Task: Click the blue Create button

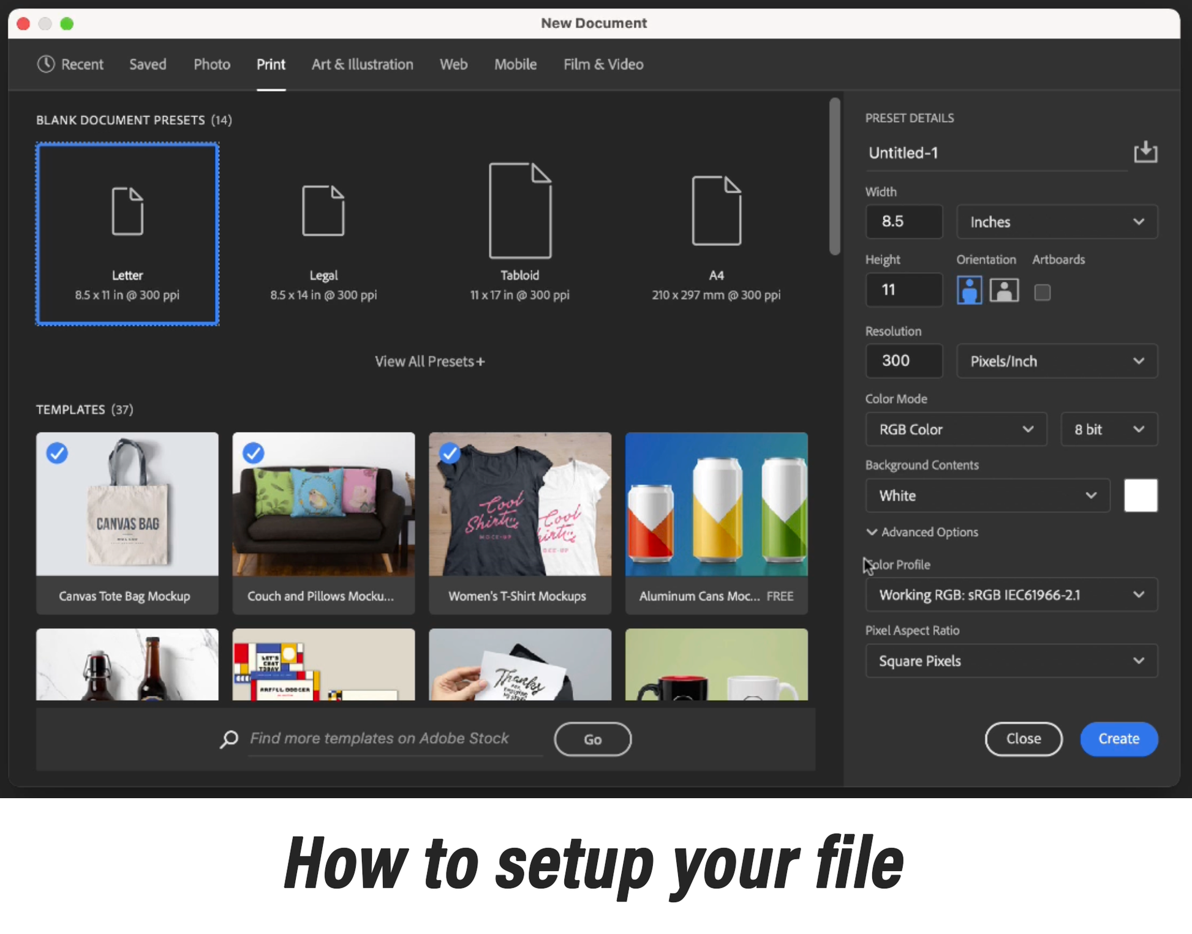Action: click(x=1118, y=739)
